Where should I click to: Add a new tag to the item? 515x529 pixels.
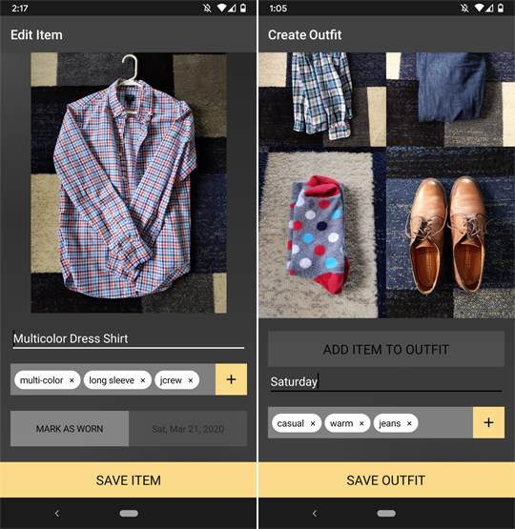[x=231, y=379]
